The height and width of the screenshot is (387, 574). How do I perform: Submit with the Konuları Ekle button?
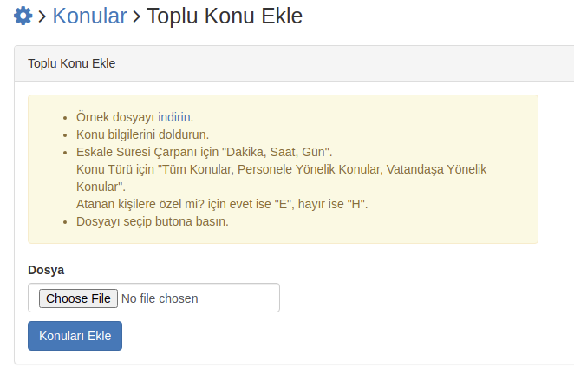75,336
